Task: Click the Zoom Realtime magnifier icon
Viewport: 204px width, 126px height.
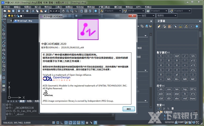Action: coord(68,11)
